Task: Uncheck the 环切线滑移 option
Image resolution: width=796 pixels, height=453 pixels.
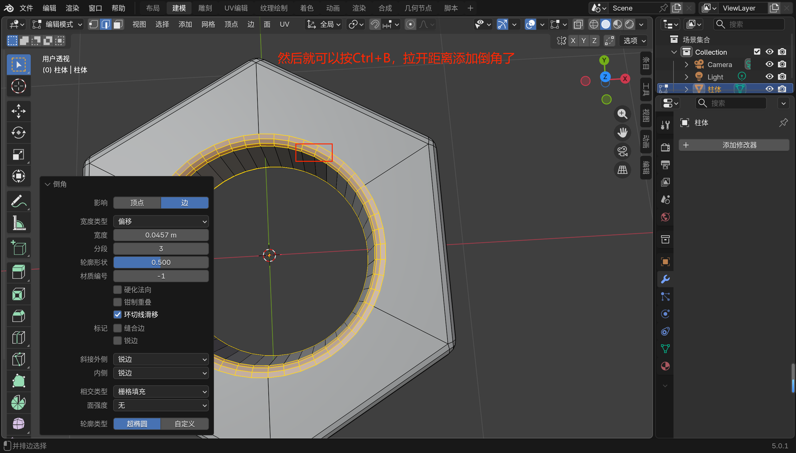Action: tap(118, 315)
